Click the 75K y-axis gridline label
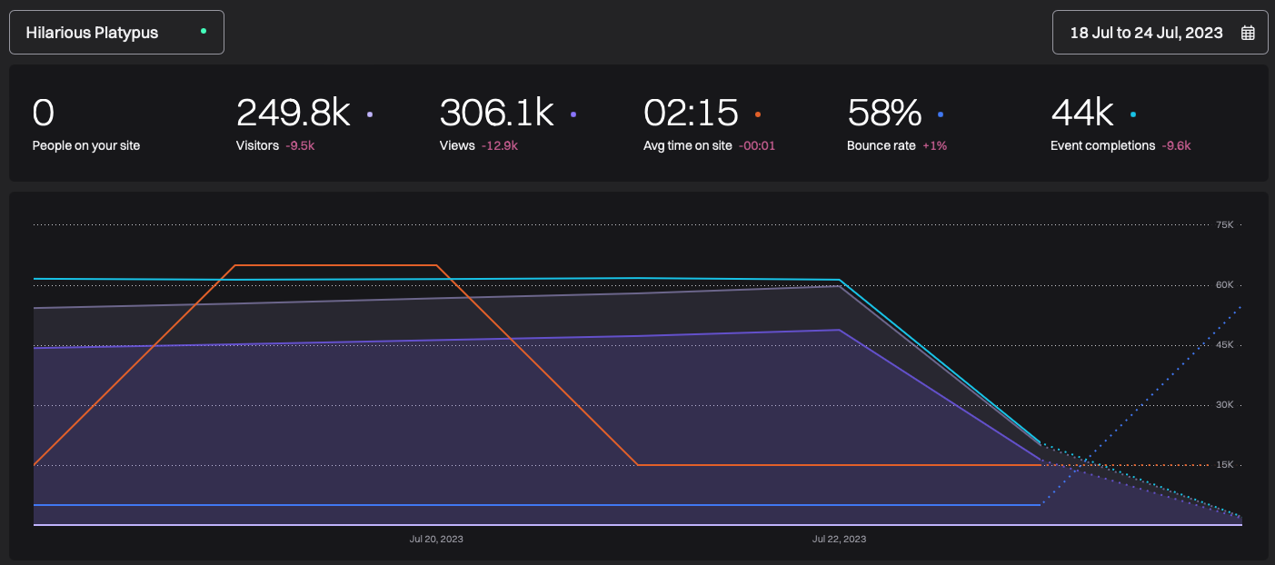This screenshot has width=1275, height=565. click(1224, 224)
